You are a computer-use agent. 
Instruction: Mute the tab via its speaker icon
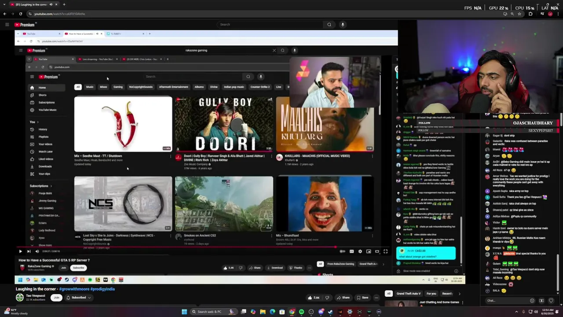click(x=51, y=4)
